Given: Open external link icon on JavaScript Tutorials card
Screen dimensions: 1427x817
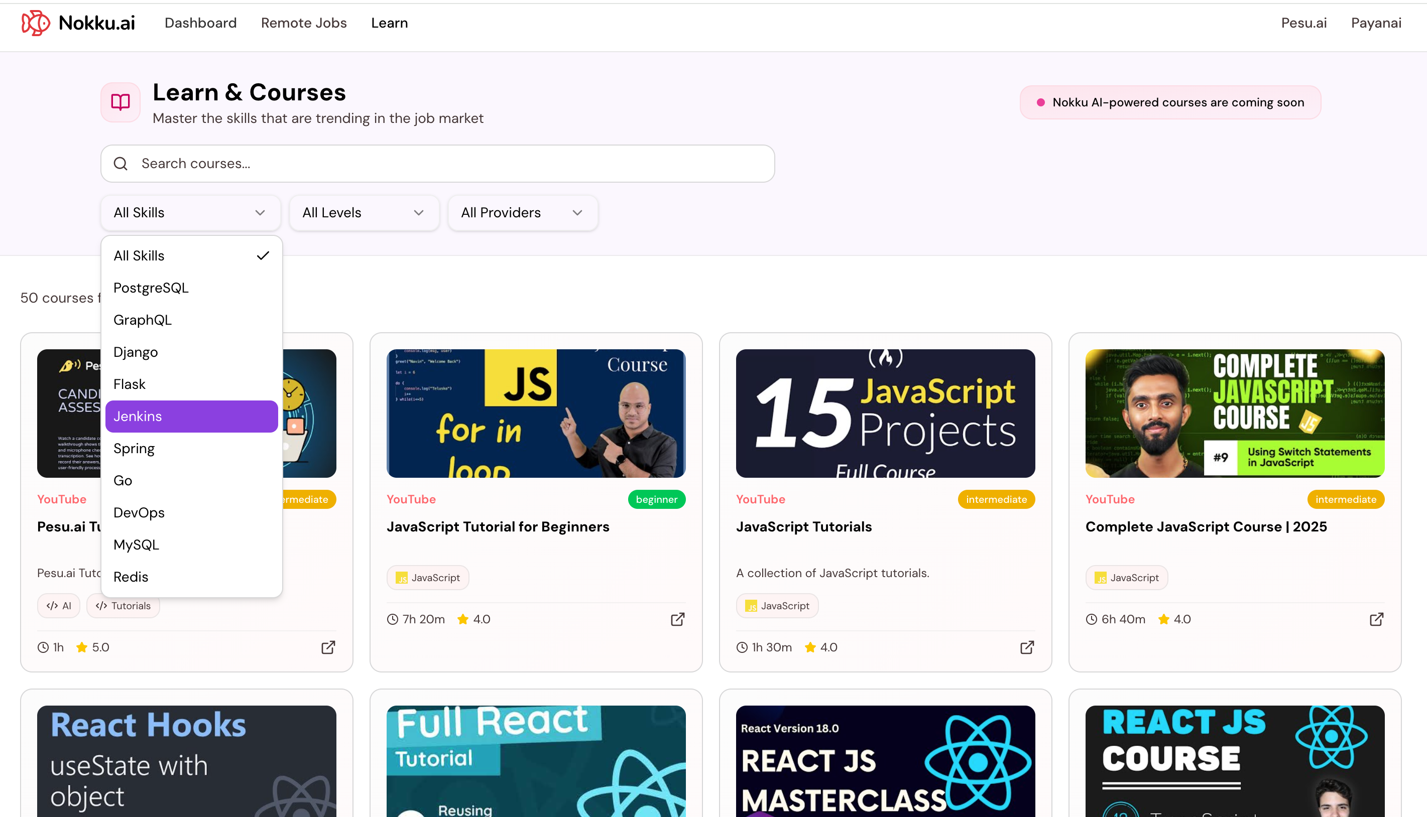Looking at the screenshot, I should [1027, 647].
